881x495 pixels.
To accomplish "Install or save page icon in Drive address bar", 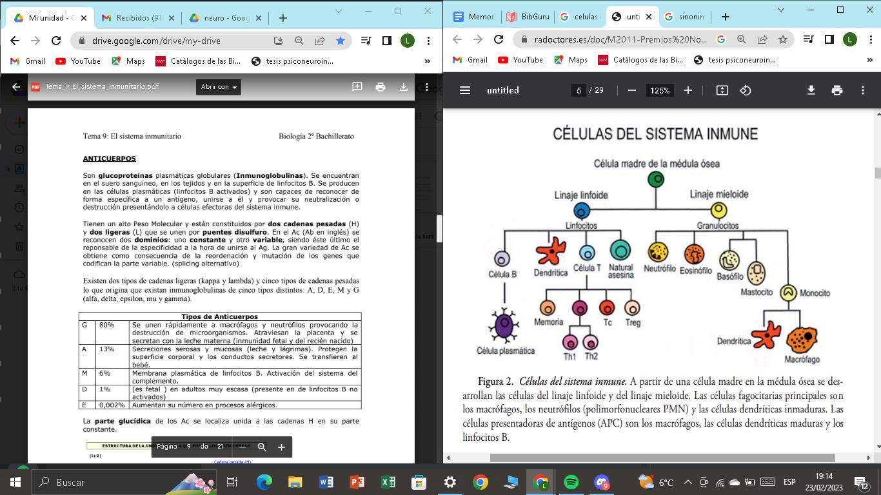I will pos(279,40).
